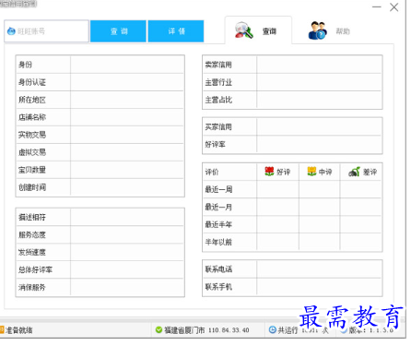Switch to the 查询 tab

[258, 30]
